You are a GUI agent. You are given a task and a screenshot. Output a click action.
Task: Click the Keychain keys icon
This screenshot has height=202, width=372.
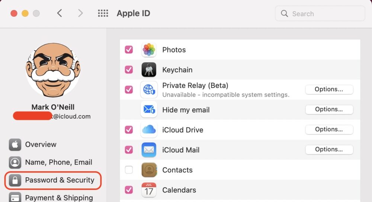[149, 70]
